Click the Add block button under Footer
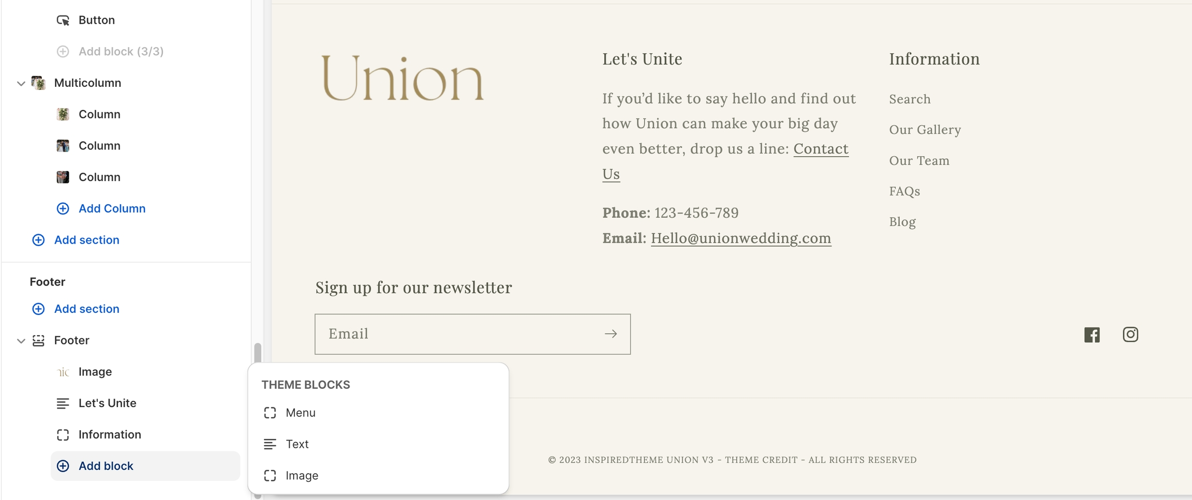Image resolution: width=1192 pixels, height=500 pixels. click(106, 466)
